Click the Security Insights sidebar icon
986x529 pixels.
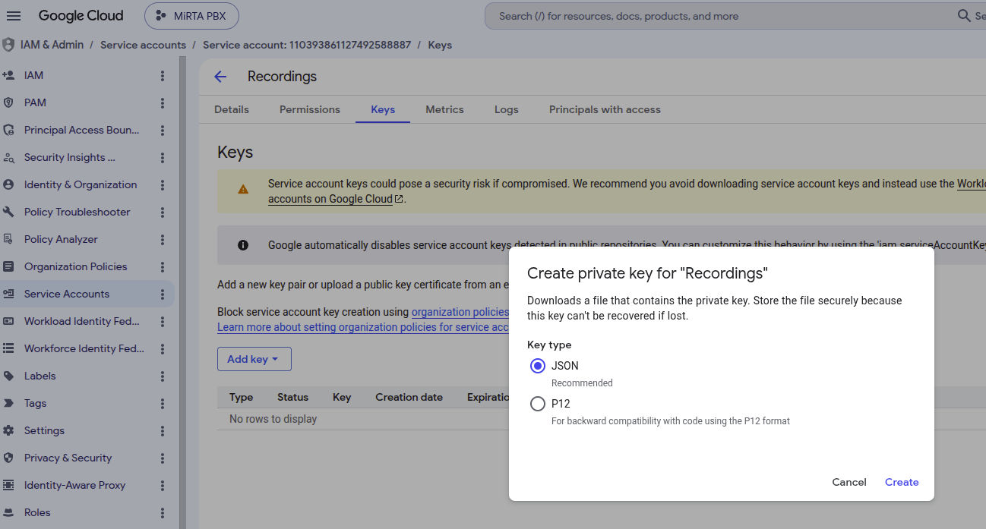pos(8,157)
